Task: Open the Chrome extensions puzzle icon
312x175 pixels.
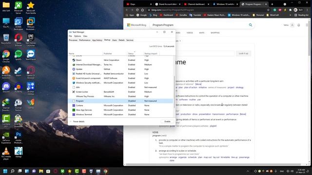Action: pos(291,10)
